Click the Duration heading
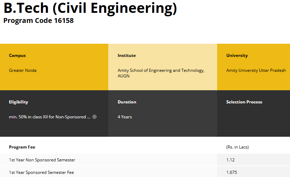Viewport: 290px width, 177px height. [127, 102]
